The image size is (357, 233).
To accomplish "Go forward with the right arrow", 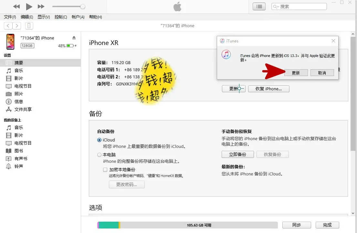I will [16, 26].
